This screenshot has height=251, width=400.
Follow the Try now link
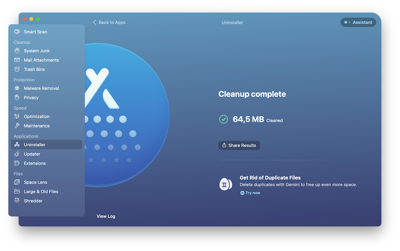[250, 193]
